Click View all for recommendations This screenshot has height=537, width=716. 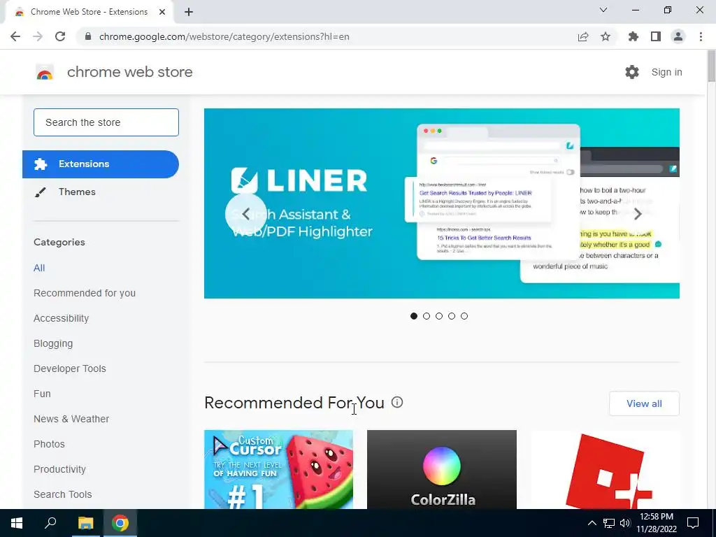tap(644, 403)
